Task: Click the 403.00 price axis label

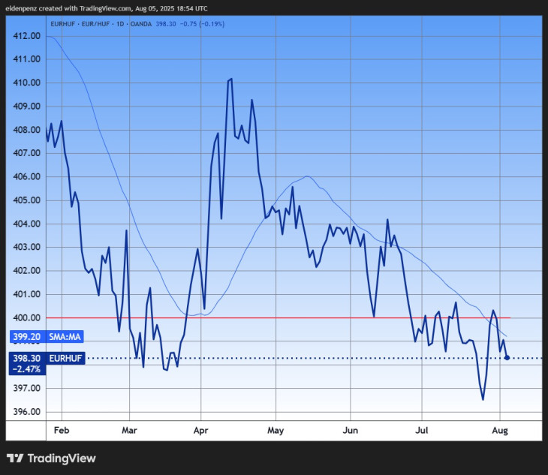Action: point(26,247)
